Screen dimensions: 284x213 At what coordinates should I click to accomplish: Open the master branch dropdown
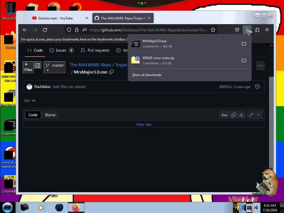(x=55, y=67)
